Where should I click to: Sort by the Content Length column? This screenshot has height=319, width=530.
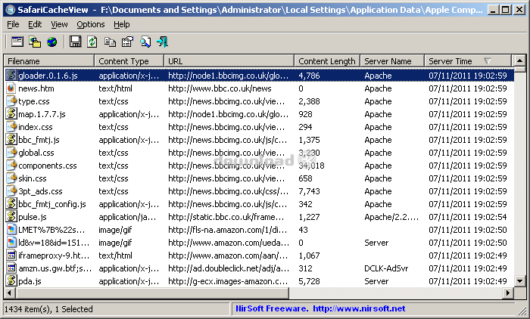[x=326, y=61]
